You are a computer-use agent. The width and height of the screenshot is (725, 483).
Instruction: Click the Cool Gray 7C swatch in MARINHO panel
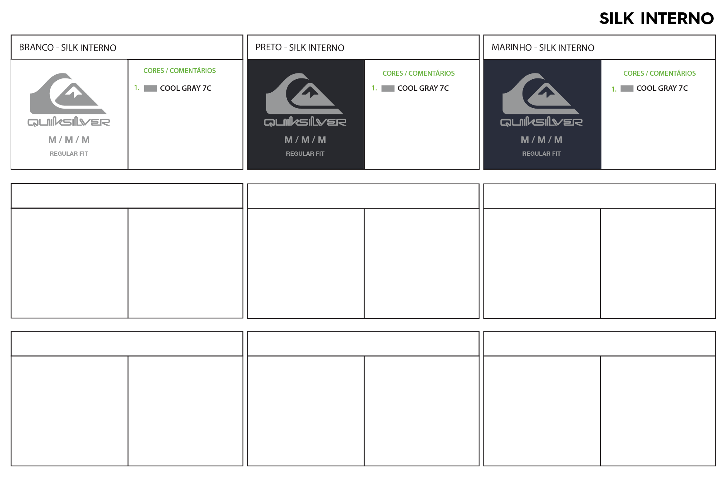(627, 88)
